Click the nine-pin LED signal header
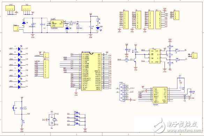 click(46, 69)
